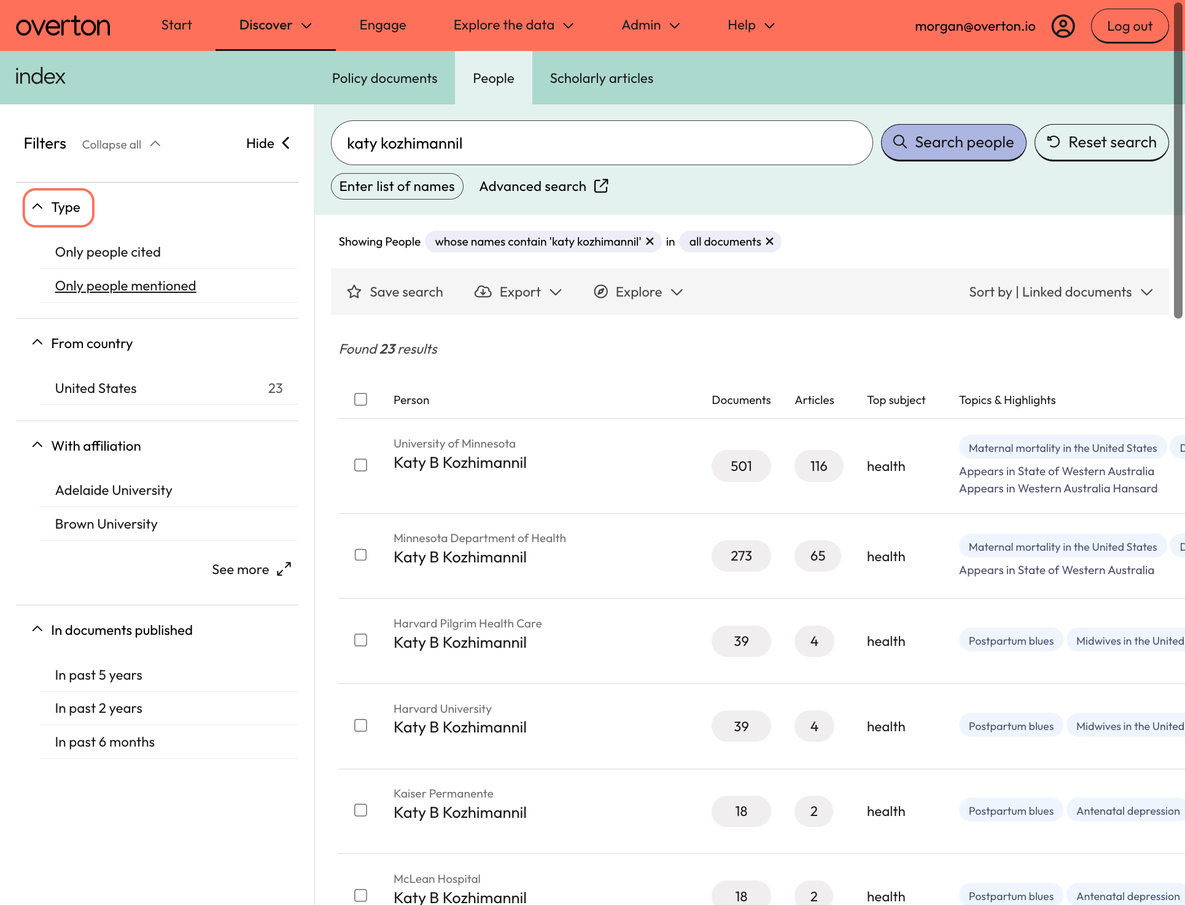Click the Overton logo
This screenshot has height=905, width=1185.
[x=63, y=26]
